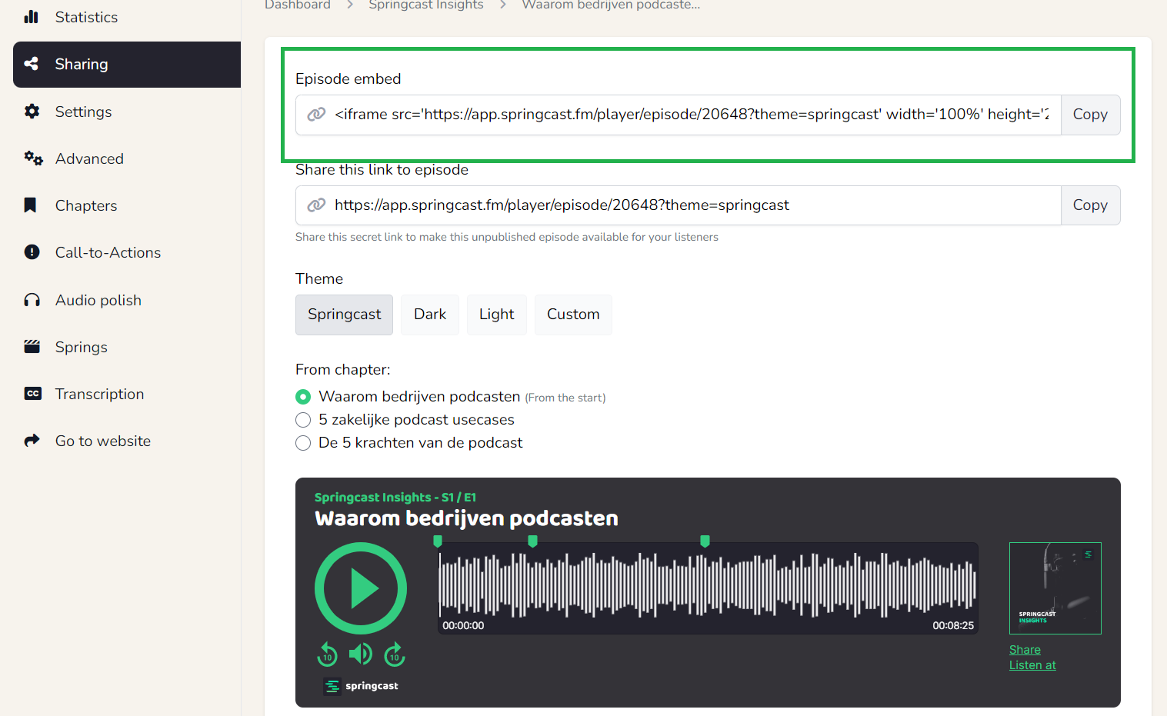Choose the Springcast theme

tap(344, 315)
